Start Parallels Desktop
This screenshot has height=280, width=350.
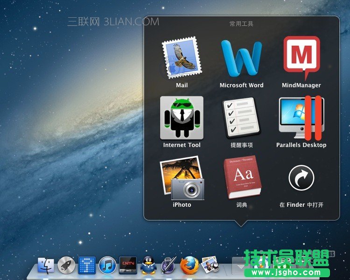[301, 119]
